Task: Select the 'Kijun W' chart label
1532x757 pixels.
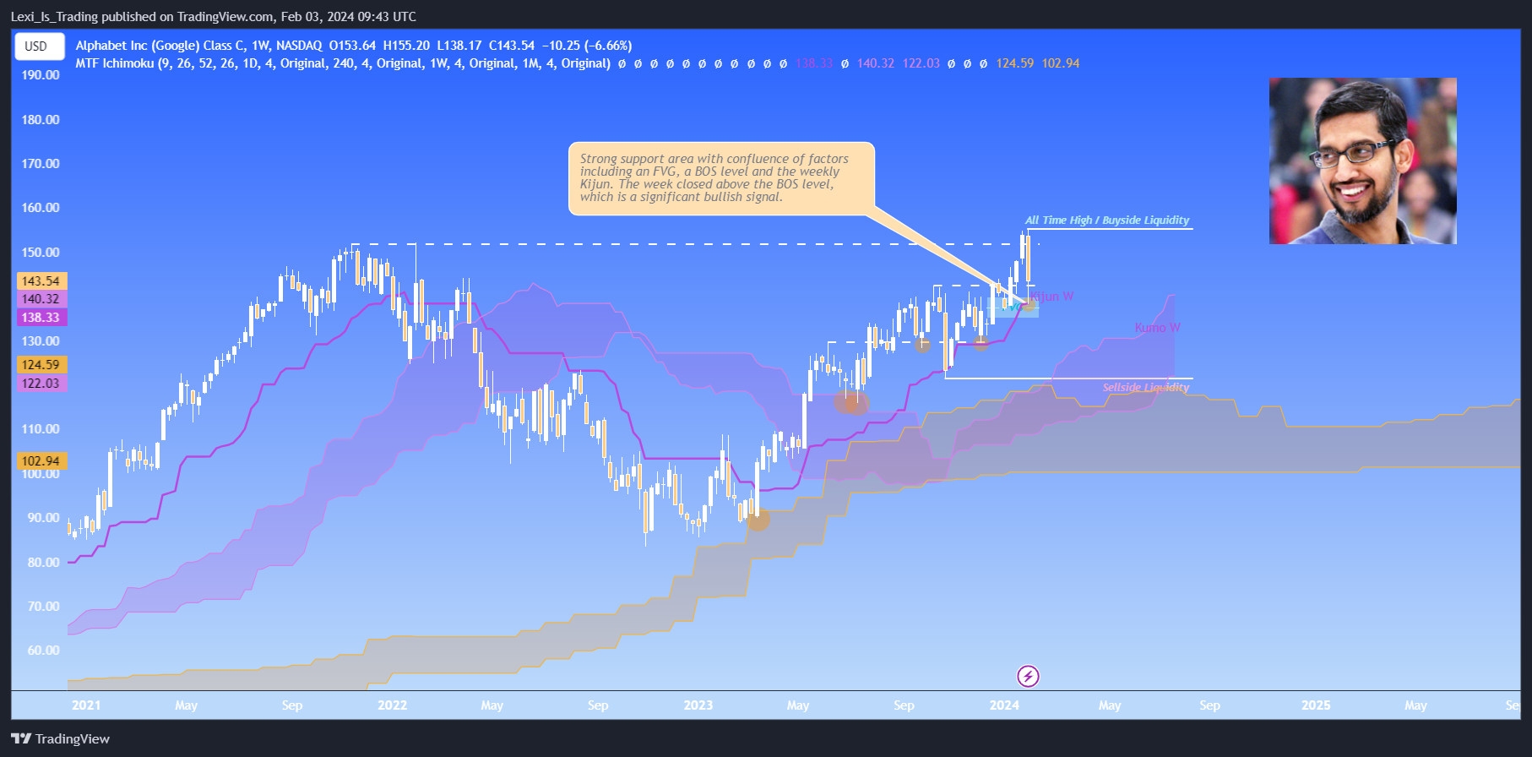Action: 1051,297
